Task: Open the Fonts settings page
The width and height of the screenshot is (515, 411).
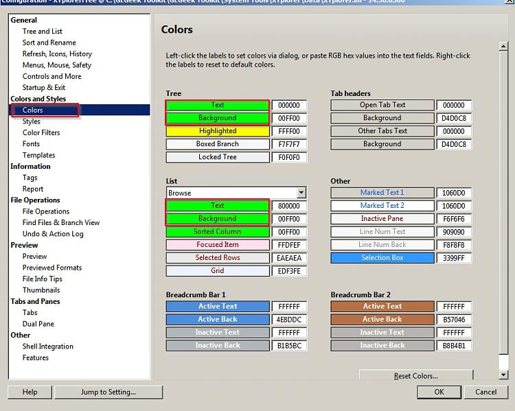Action: (x=31, y=144)
